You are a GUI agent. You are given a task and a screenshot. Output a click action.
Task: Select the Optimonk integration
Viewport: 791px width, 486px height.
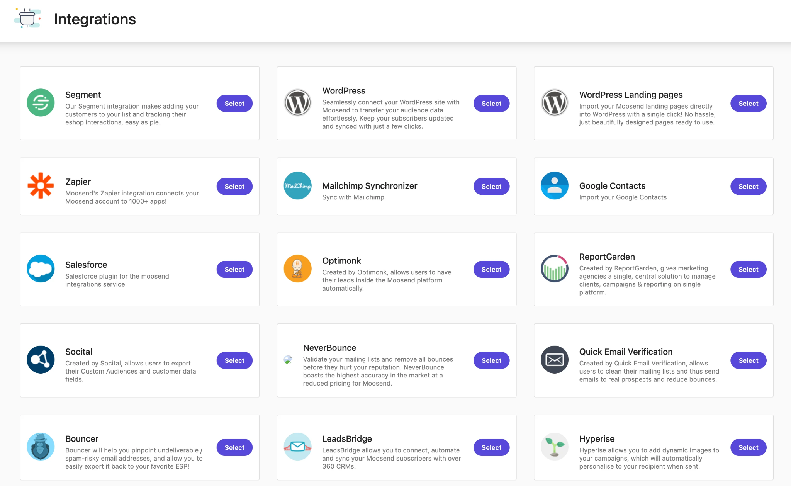click(x=491, y=270)
